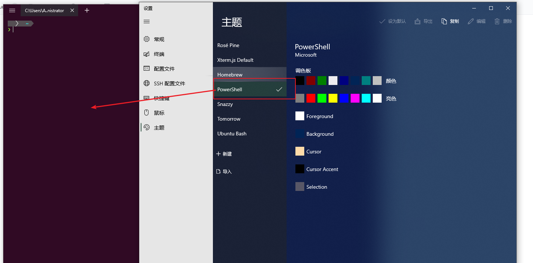Click the palette icon for 主题
The image size is (533, 263).
147,128
